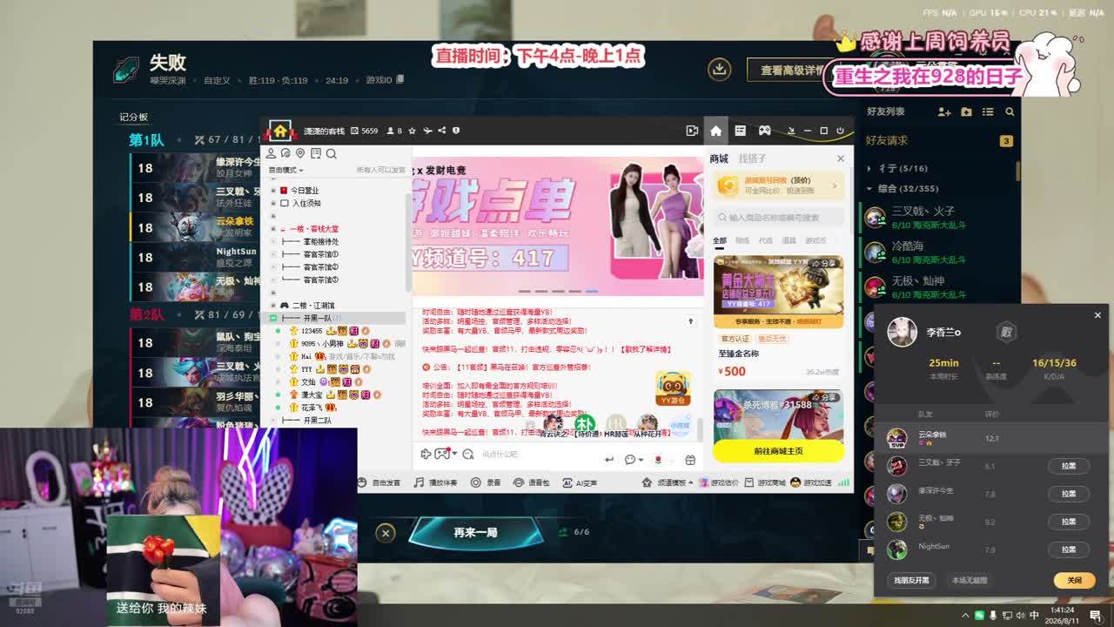
Task: Click the add friend icon in friends list
Action: pos(944,111)
